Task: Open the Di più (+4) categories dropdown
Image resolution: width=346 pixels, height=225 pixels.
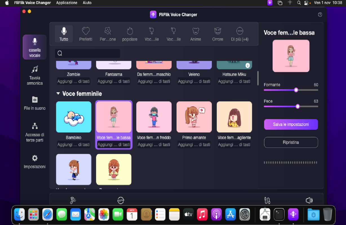Action: (240, 34)
